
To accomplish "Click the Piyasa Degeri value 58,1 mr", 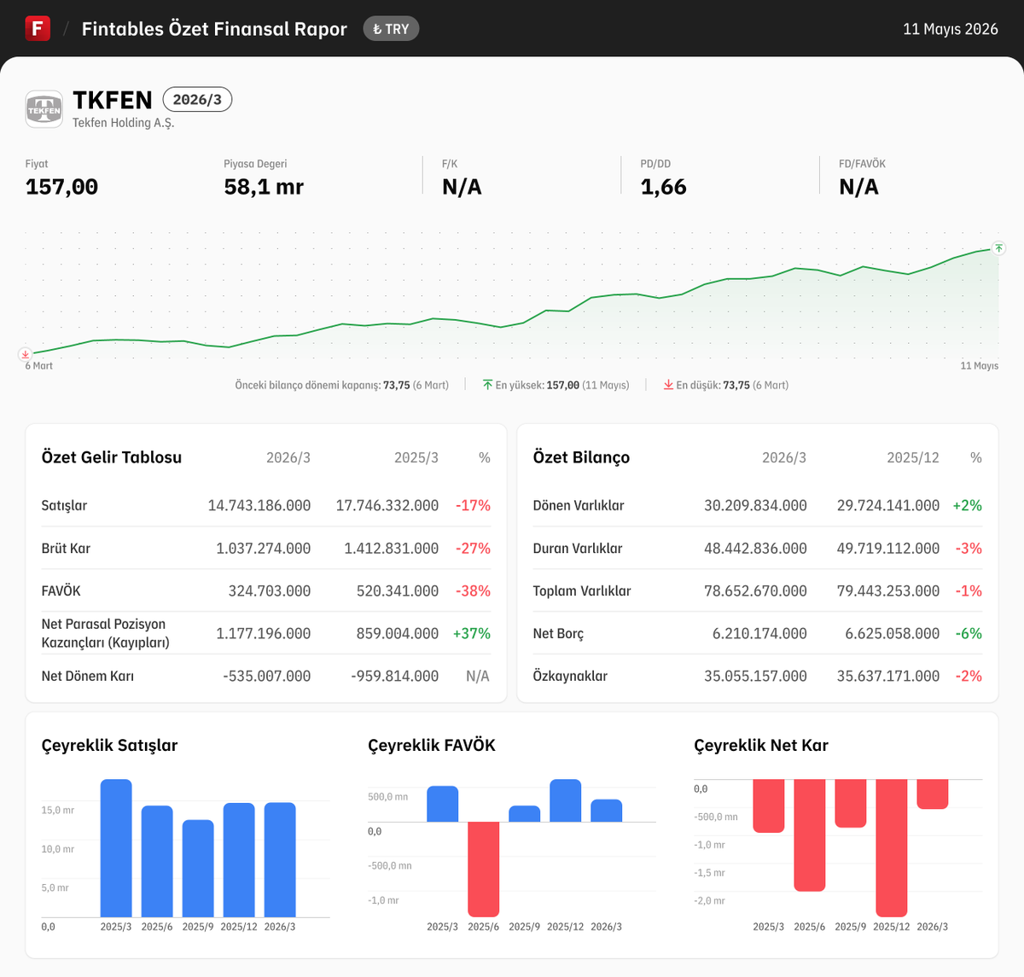I will tap(264, 187).
